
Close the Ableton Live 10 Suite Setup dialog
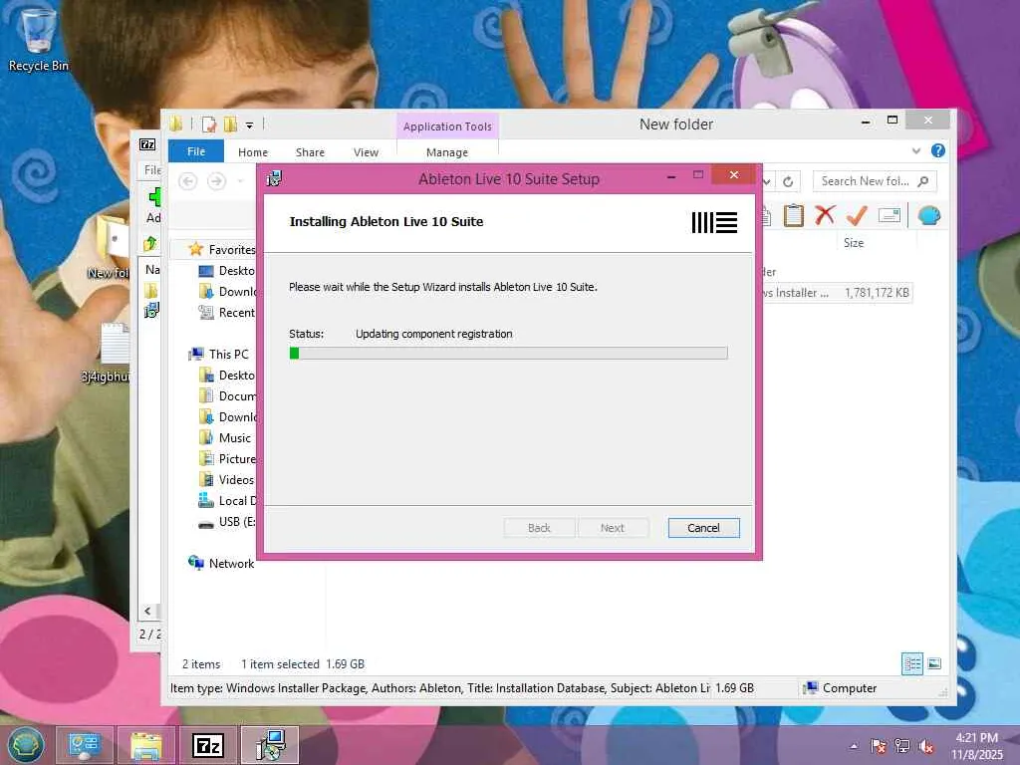coord(734,175)
